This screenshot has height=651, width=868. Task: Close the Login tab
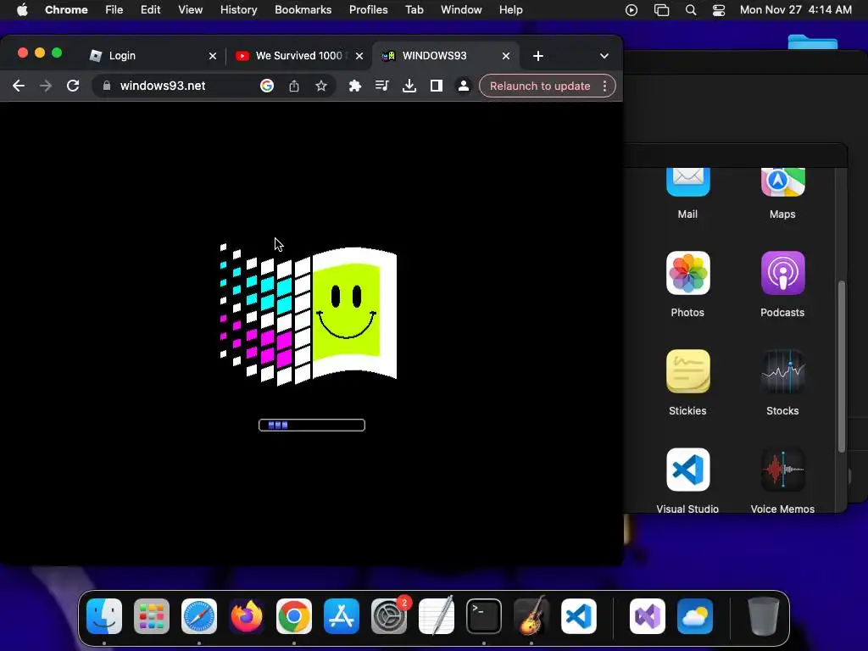213,56
